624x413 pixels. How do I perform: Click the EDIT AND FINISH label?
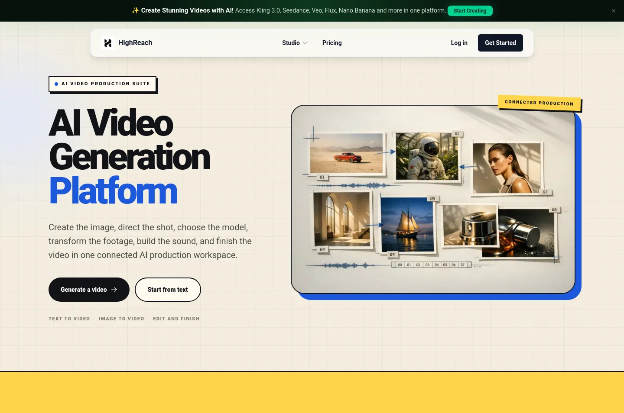pyautogui.click(x=176, y=319)
